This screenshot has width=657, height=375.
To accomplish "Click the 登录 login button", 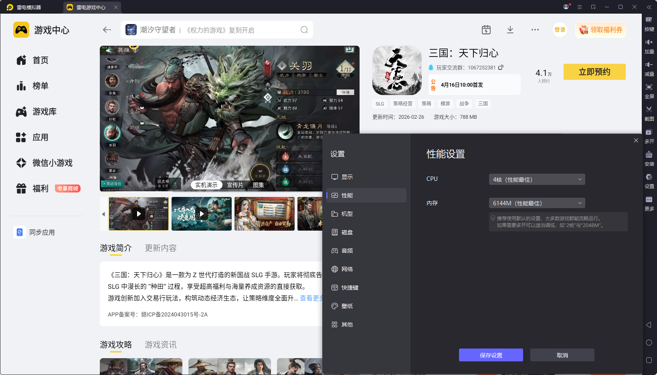I will (x=560, y=30).
